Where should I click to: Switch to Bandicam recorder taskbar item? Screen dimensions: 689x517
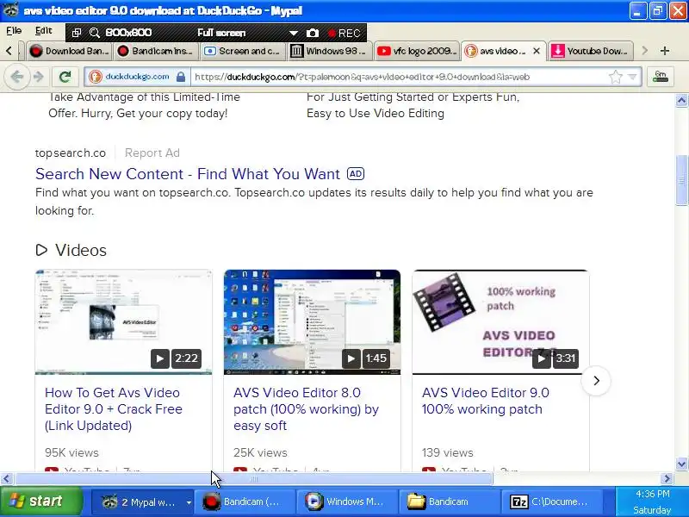point(244,501)
